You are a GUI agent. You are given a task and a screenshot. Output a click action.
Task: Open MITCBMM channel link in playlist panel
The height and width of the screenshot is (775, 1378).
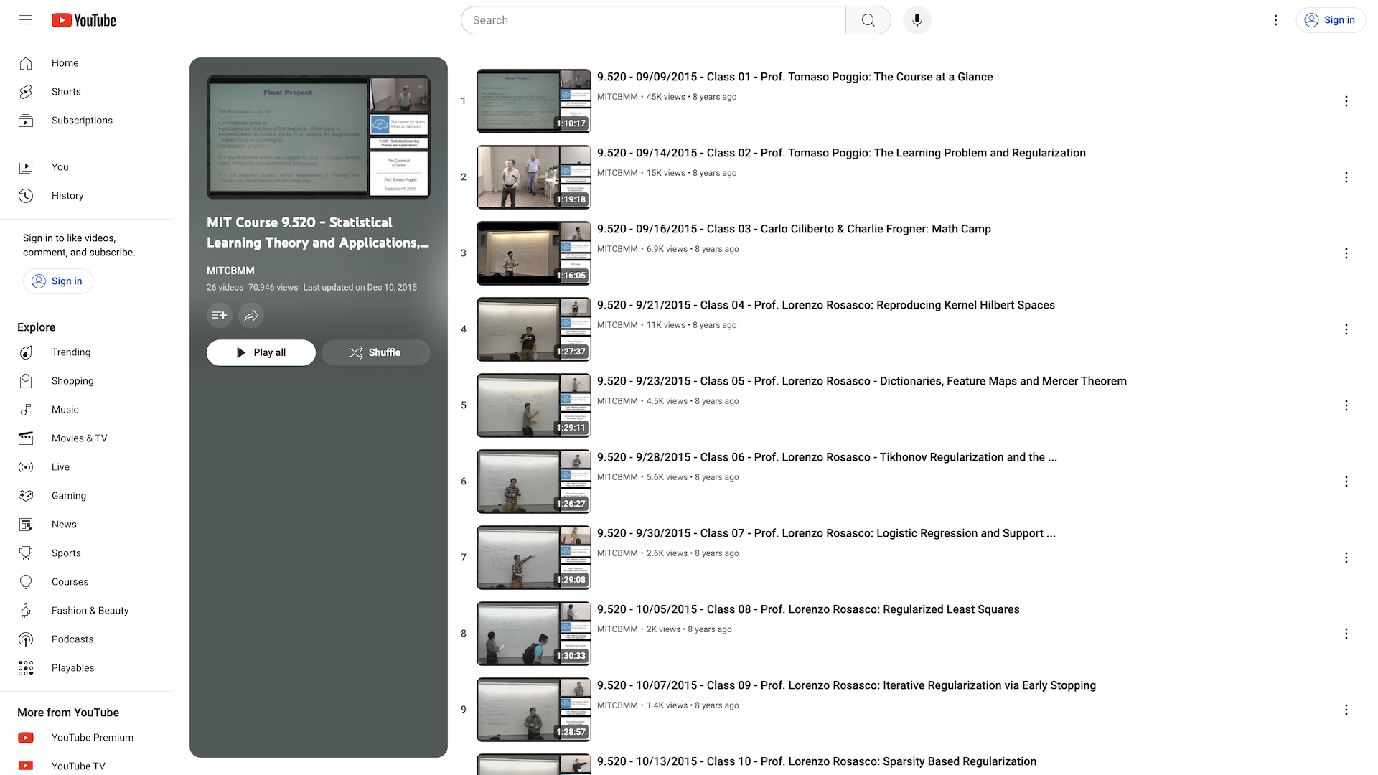(x=230, y=271)
